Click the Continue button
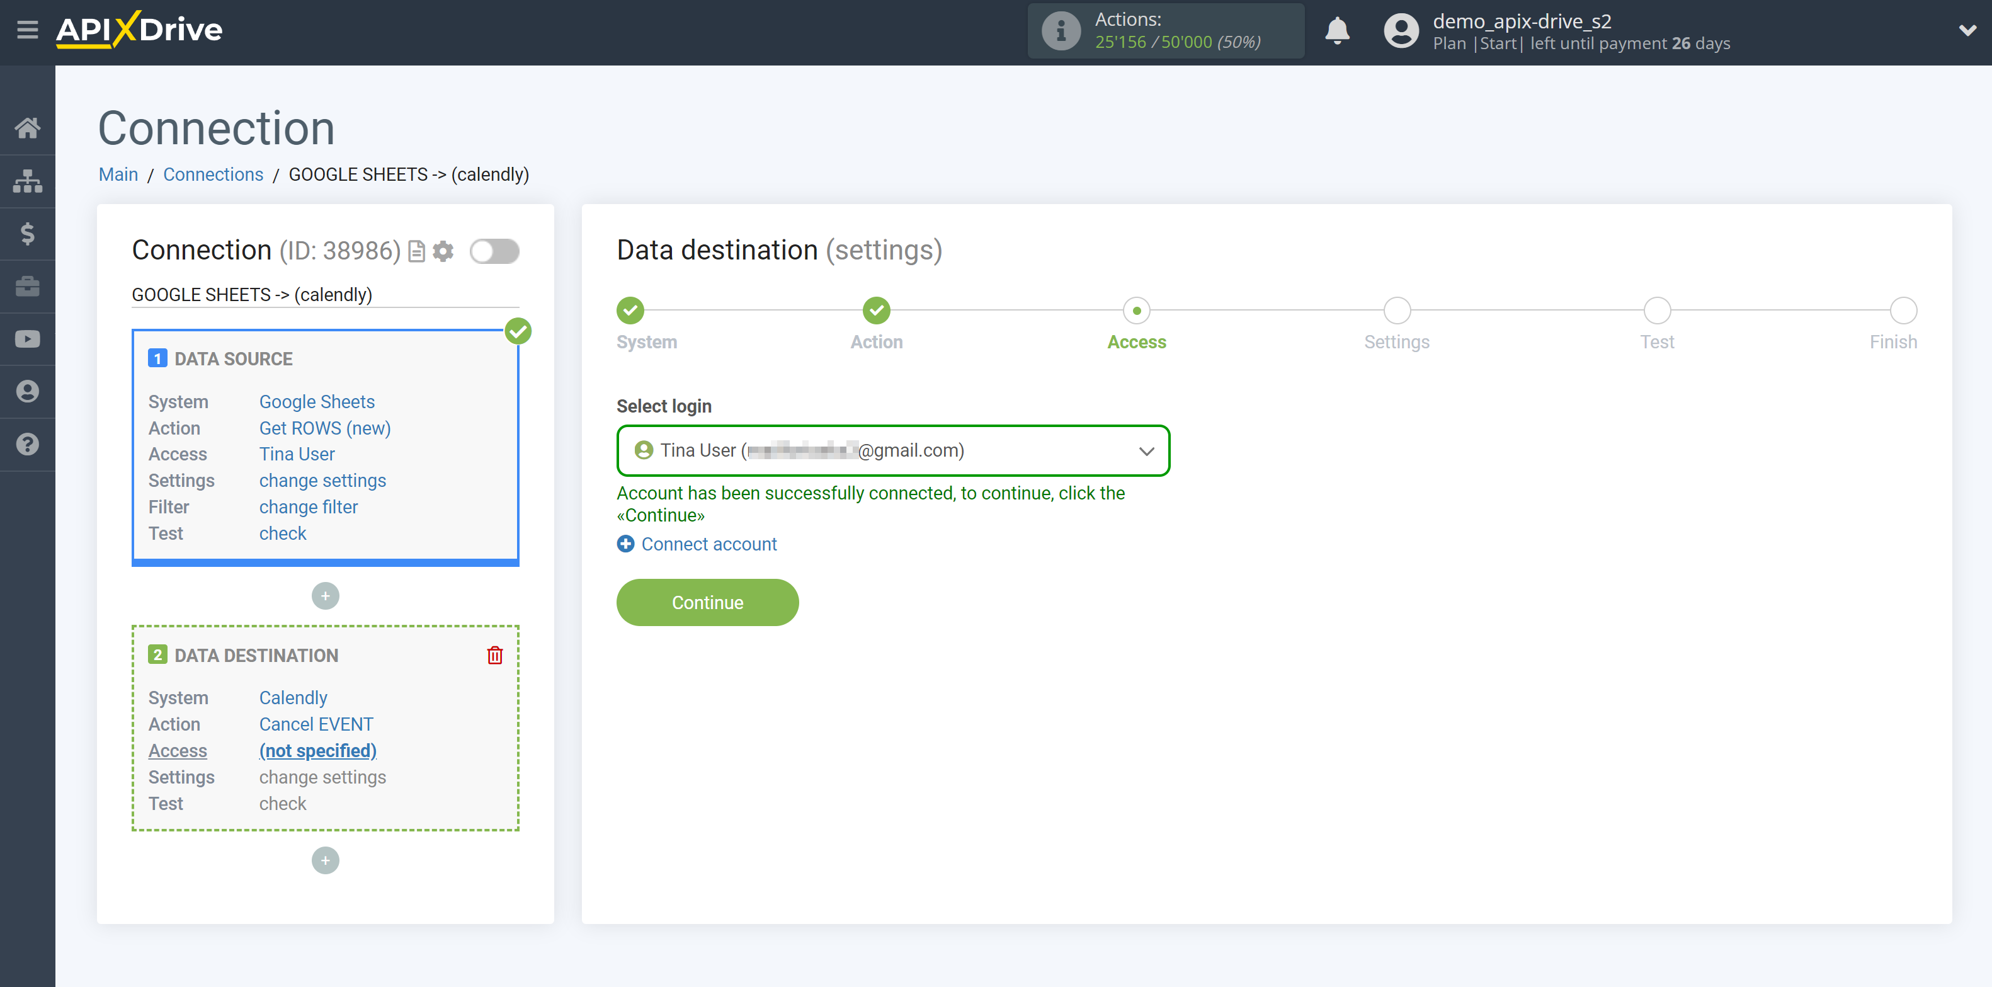Image resolution: width=1992 pixels, height=987 pixels. point(707,602)
